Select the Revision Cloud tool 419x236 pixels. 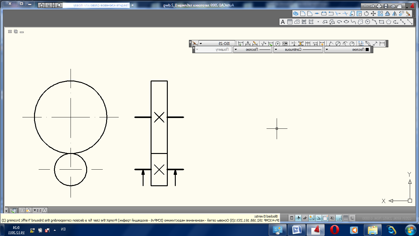360,21
